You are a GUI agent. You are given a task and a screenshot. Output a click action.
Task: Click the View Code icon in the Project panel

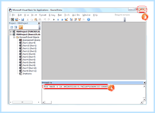(x=12, y=27)
